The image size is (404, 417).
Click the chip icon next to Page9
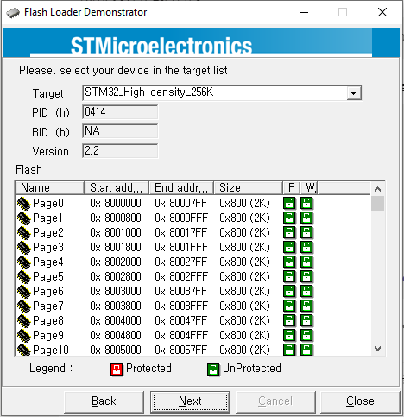tap(24, 336)
